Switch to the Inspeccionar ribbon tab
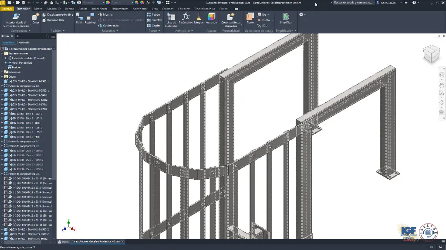This screenshot has height=250, width=446. tap(99, 9)
